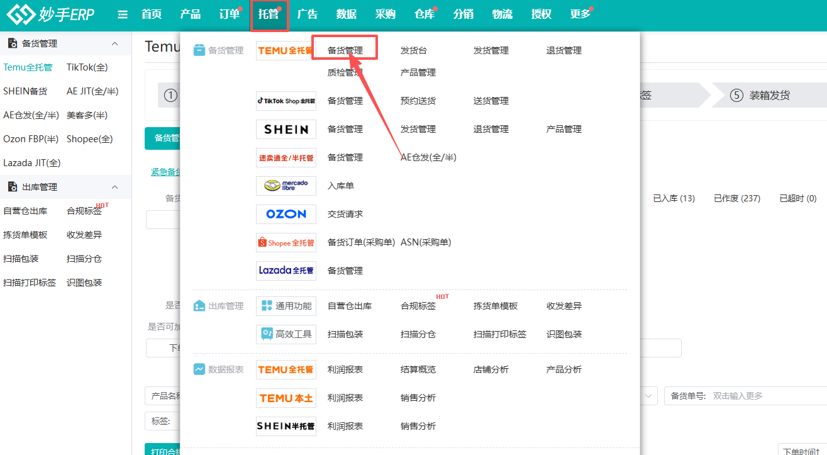Collapse the sidebar 出库管理 section

[114, 187]
